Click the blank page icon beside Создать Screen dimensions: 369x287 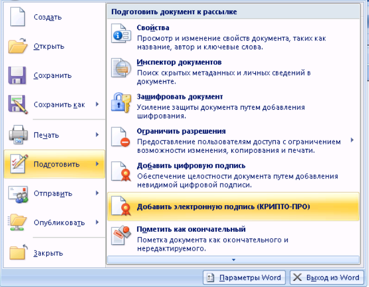click(18, 16)
